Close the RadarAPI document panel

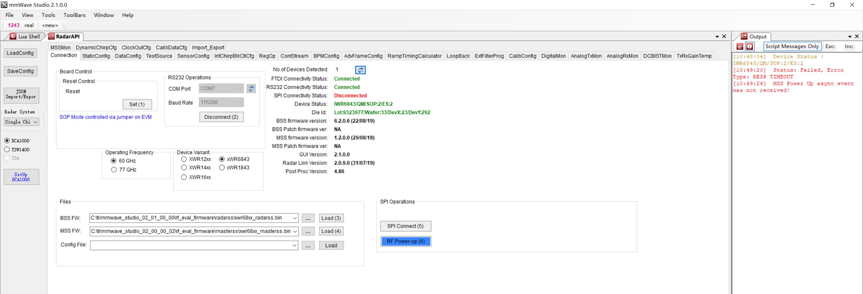pyautogui.click(x=724, y=36)
